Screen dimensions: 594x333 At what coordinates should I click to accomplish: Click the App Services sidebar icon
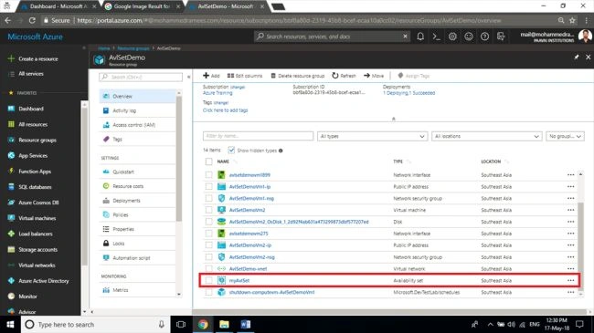[11, 155]
